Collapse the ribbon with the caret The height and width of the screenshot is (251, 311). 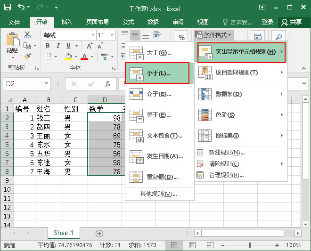303,68
